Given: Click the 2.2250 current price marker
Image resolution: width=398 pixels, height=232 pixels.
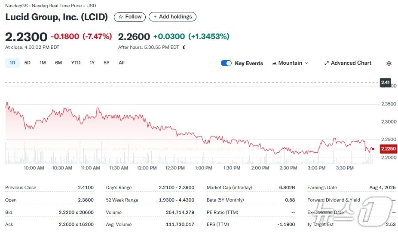Looking at the screenshot, I should click(387, 149).
